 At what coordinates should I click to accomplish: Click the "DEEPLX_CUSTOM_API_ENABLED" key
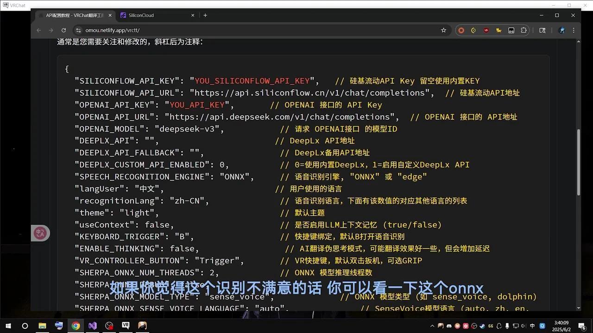pyautogui.click(x=141, y=165)
